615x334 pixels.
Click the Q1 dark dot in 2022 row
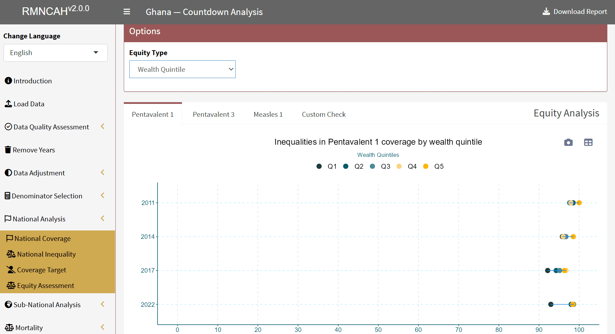pos(551,304)
